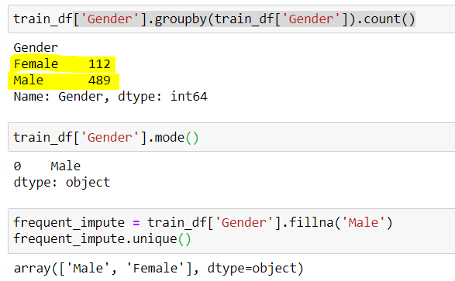Click the 'Gender' output header text
Viewport: 455px width, 281px height.
(36, 47)
